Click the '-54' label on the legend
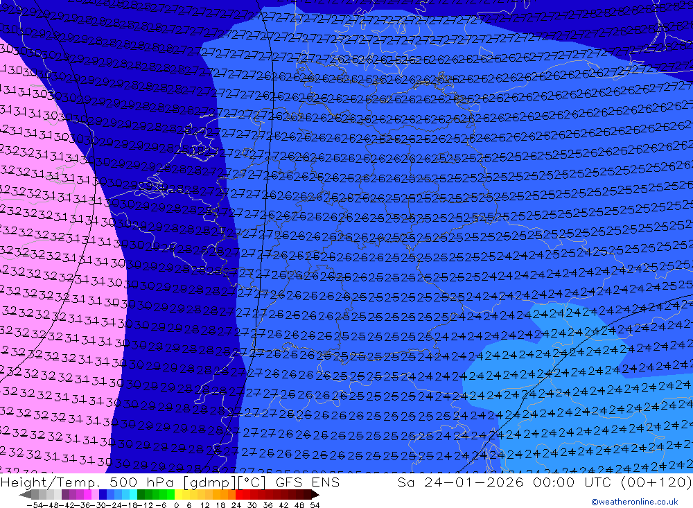Image resolution: width=693 pixels, height=508 pixels. [x=35, y=505]
